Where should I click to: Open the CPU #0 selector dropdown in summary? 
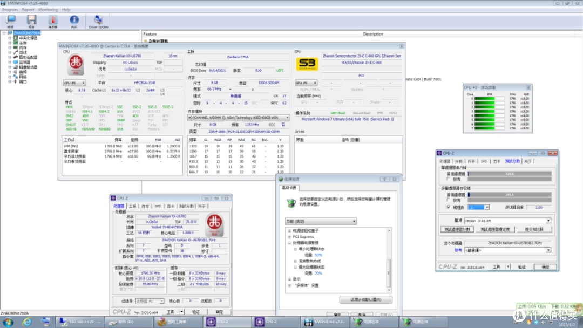coord(74,83)
